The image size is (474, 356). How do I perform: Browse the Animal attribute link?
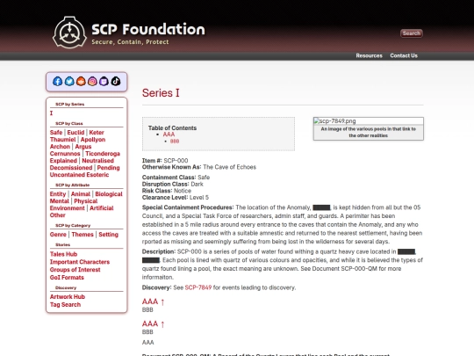(x=81, y=194)
